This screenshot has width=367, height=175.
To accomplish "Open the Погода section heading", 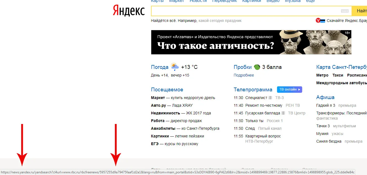I will pyautogui.click(x=160, y=67).
